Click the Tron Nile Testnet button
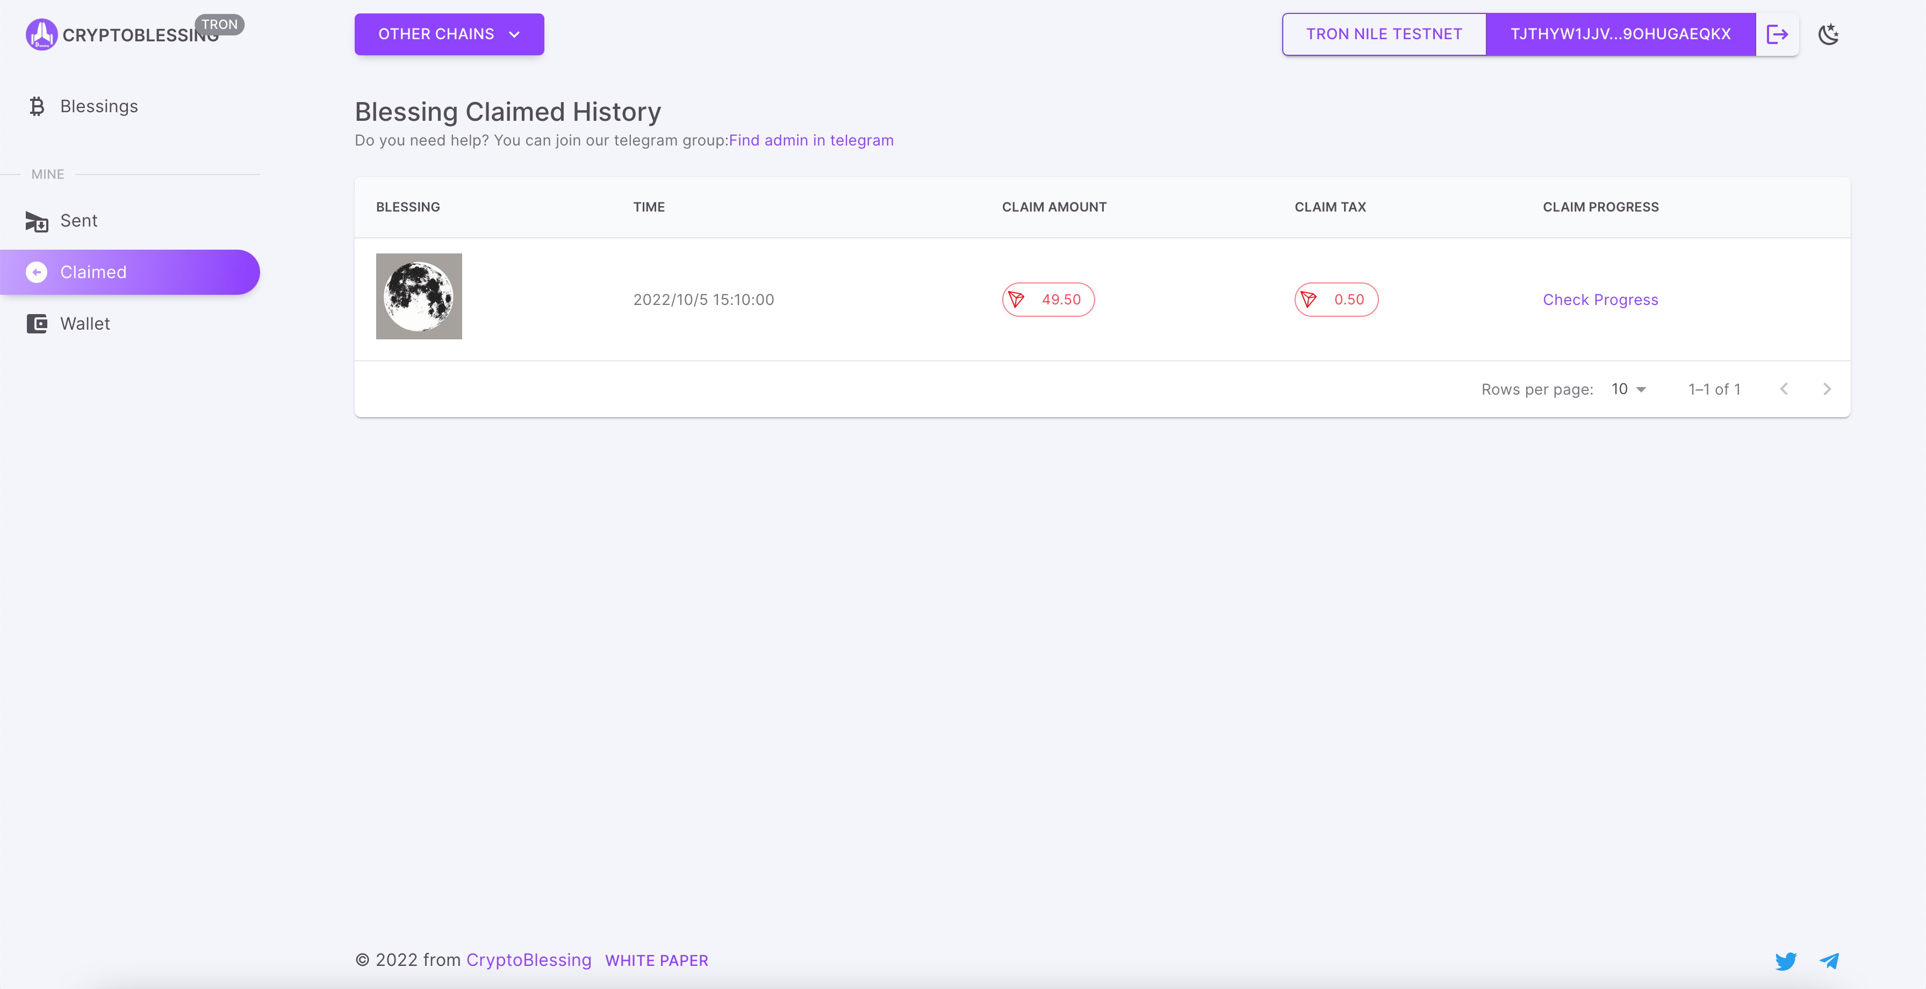The height and width of the screenshot is (989, 1926). click(x=1383, y=34)
